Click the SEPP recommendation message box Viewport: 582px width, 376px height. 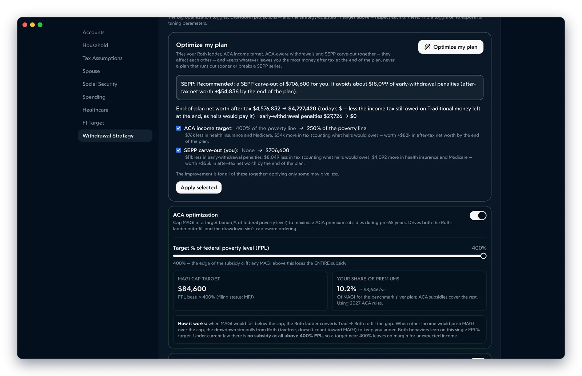click(x=330, y=88)
